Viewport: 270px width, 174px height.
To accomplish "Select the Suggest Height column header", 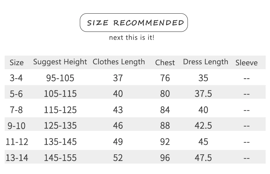I will click(x=60, y=62).
